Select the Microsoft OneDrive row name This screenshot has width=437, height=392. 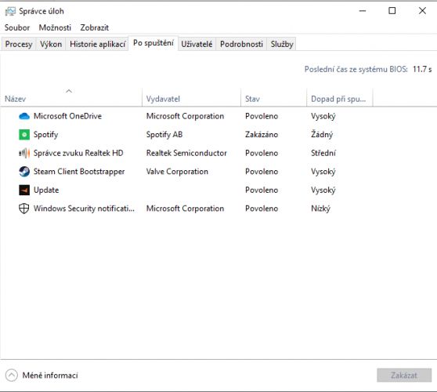pyautogui.click(x=67, y=116)
